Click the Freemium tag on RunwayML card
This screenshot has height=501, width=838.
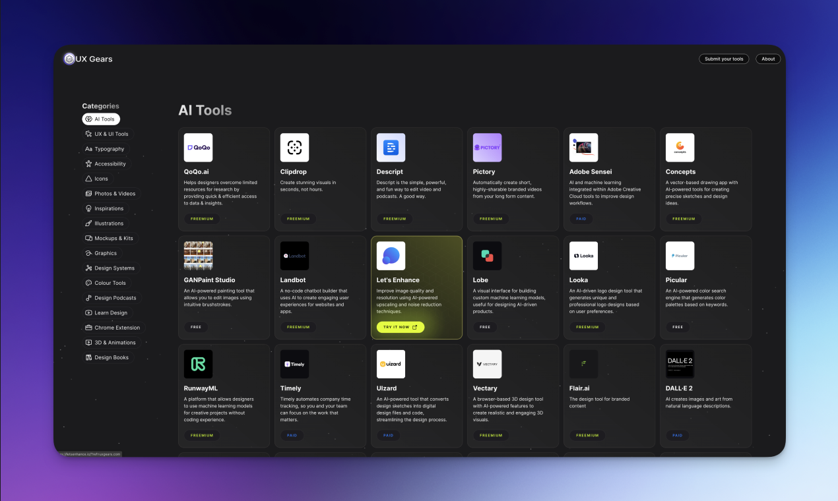pos(202,435)
